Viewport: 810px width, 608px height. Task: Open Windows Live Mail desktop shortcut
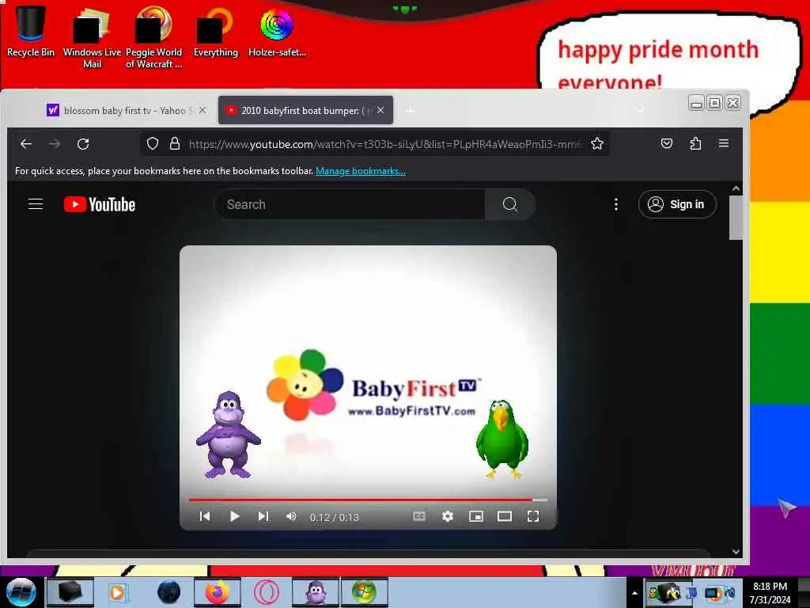click(92, 37)
